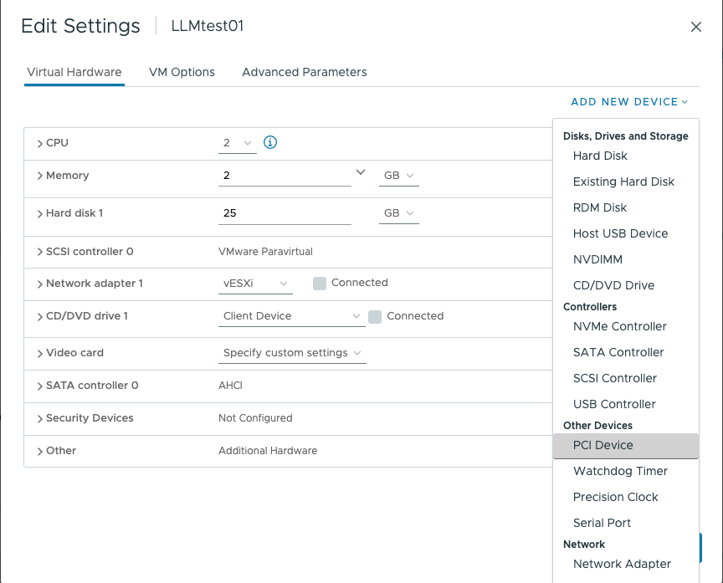The image size is (723, 583).
Task: Select PCI Device from the menu
Action: coord(602,446)
